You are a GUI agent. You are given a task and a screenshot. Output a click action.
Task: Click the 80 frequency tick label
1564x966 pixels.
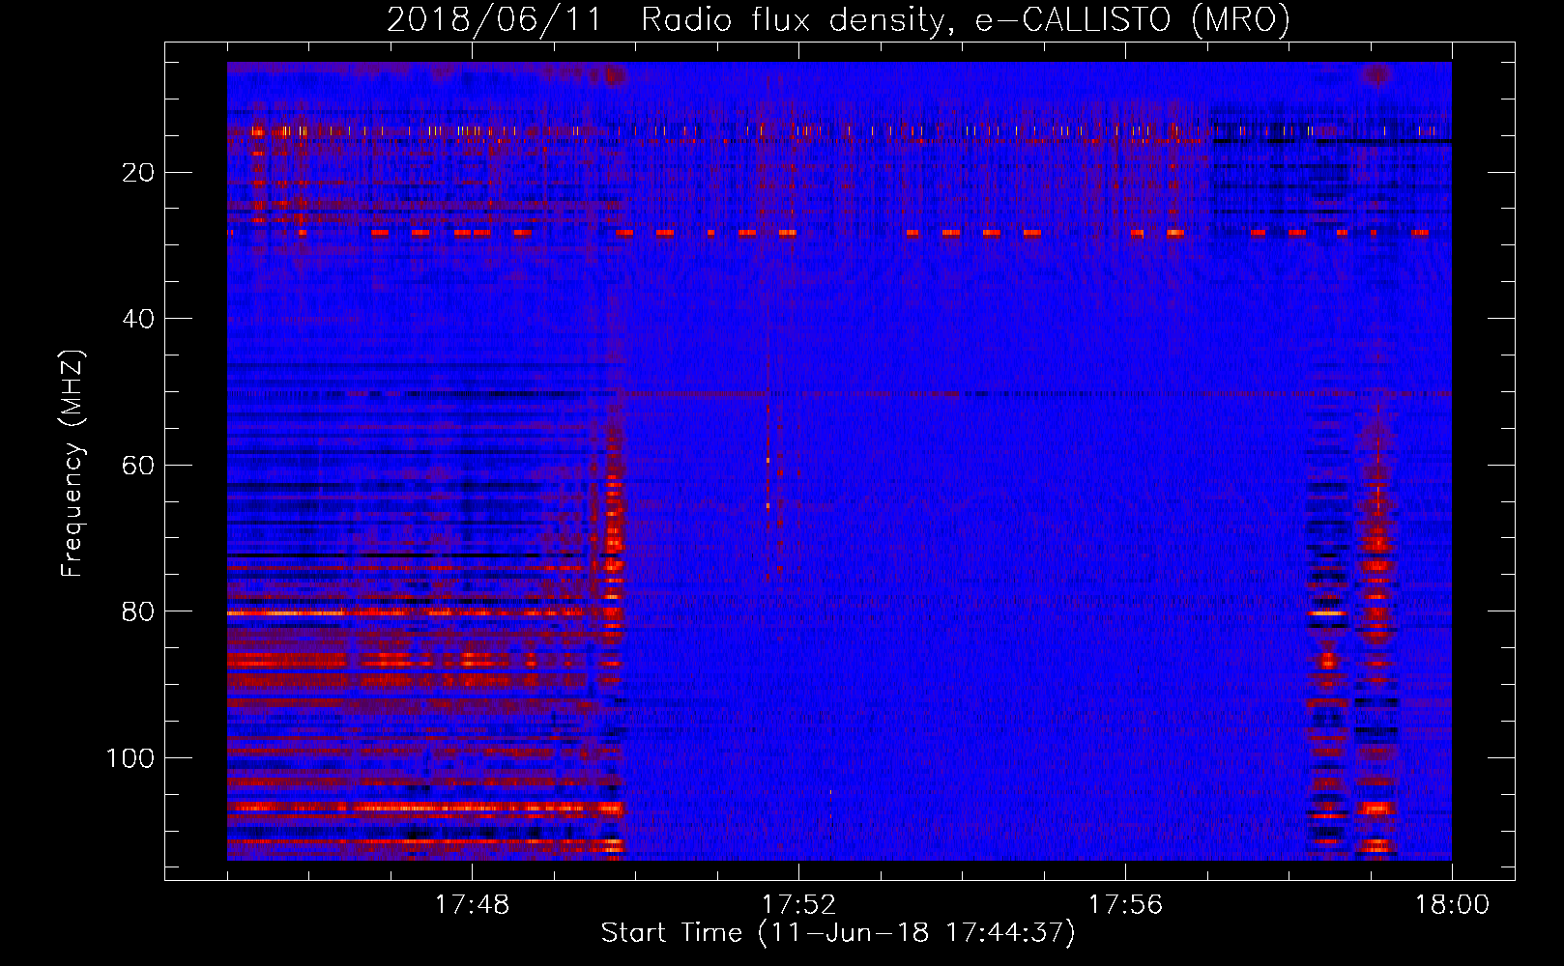point(138,612)
